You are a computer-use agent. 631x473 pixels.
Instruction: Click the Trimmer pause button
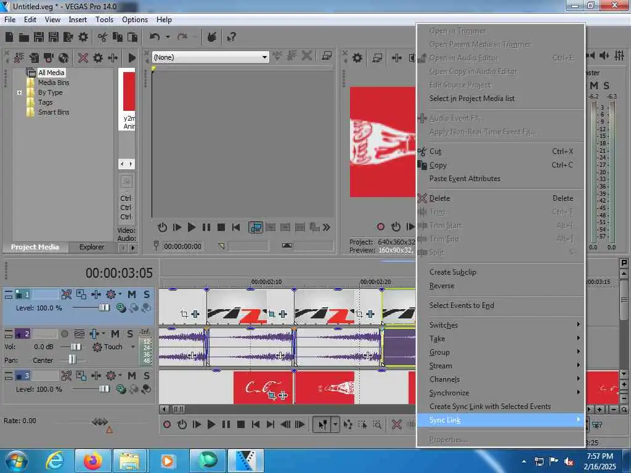206,227
